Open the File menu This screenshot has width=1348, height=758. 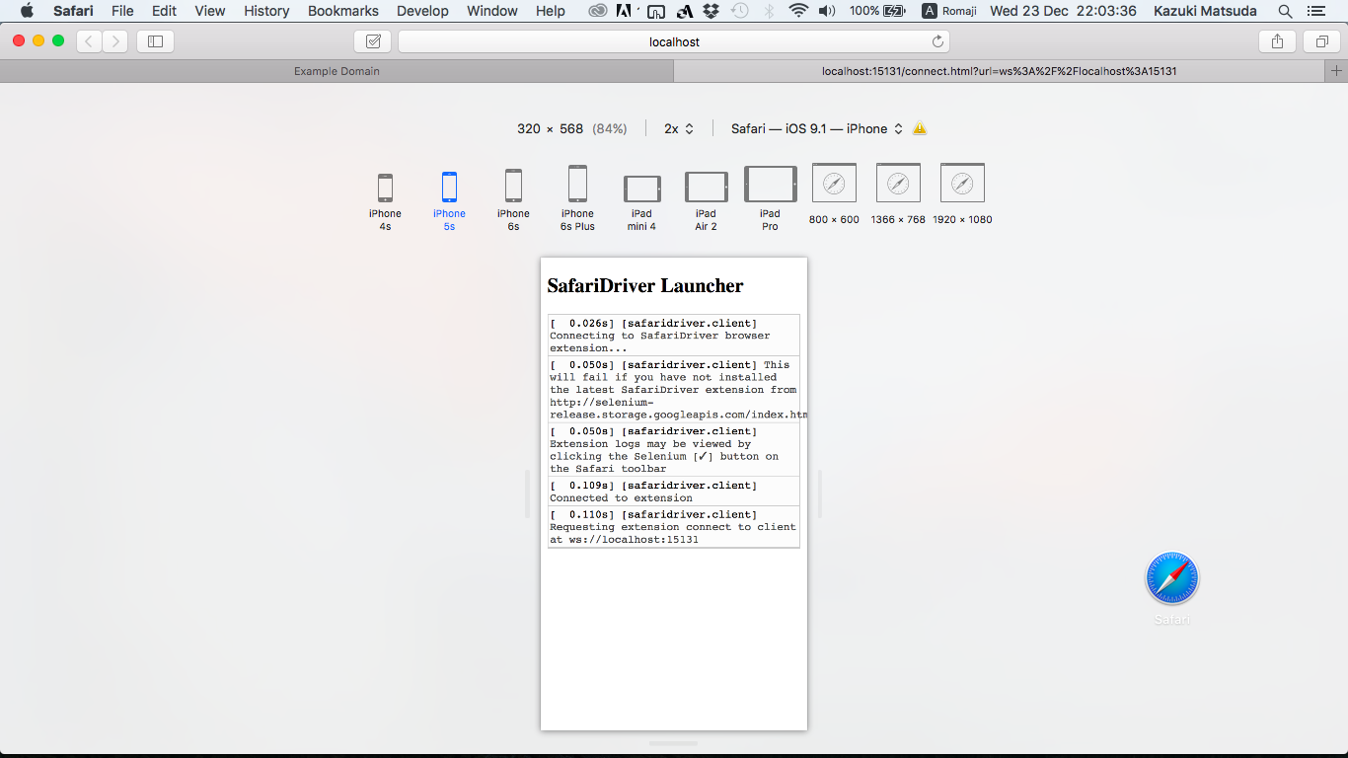(x=122, y=11)
